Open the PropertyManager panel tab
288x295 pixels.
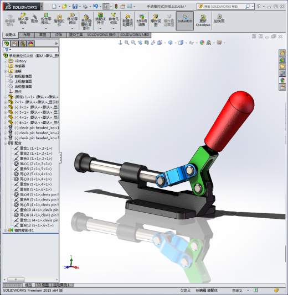click(x=14, y=44)
